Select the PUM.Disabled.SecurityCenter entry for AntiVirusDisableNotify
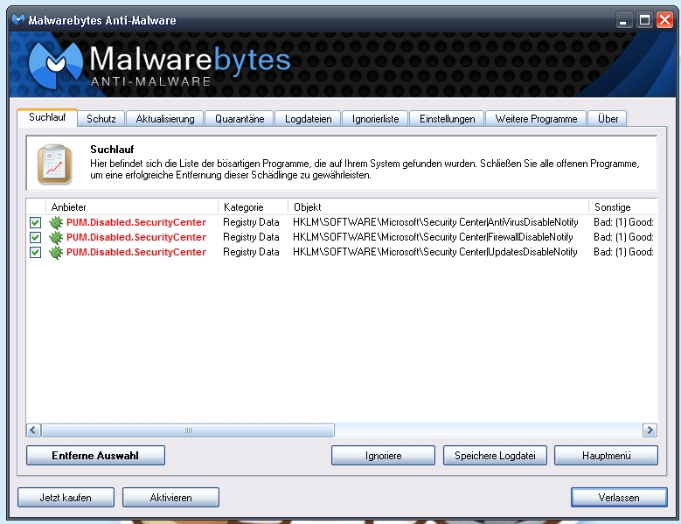 (136, 222)
